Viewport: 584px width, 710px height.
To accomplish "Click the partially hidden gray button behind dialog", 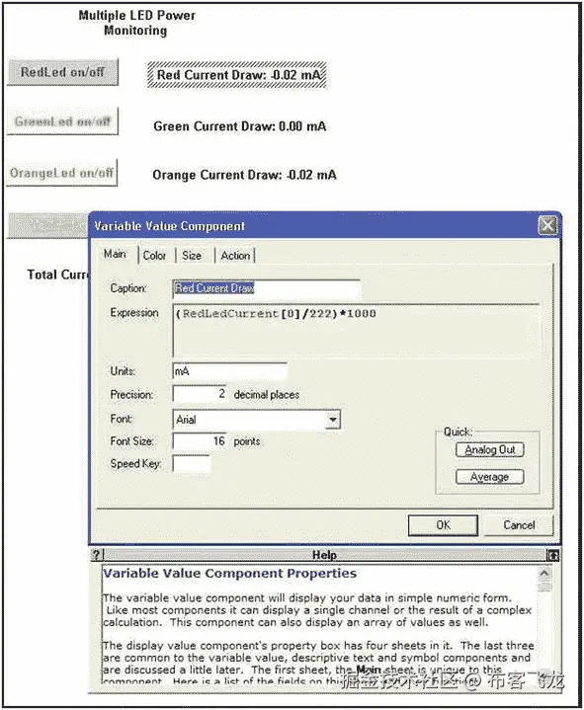I will point(48,225).
